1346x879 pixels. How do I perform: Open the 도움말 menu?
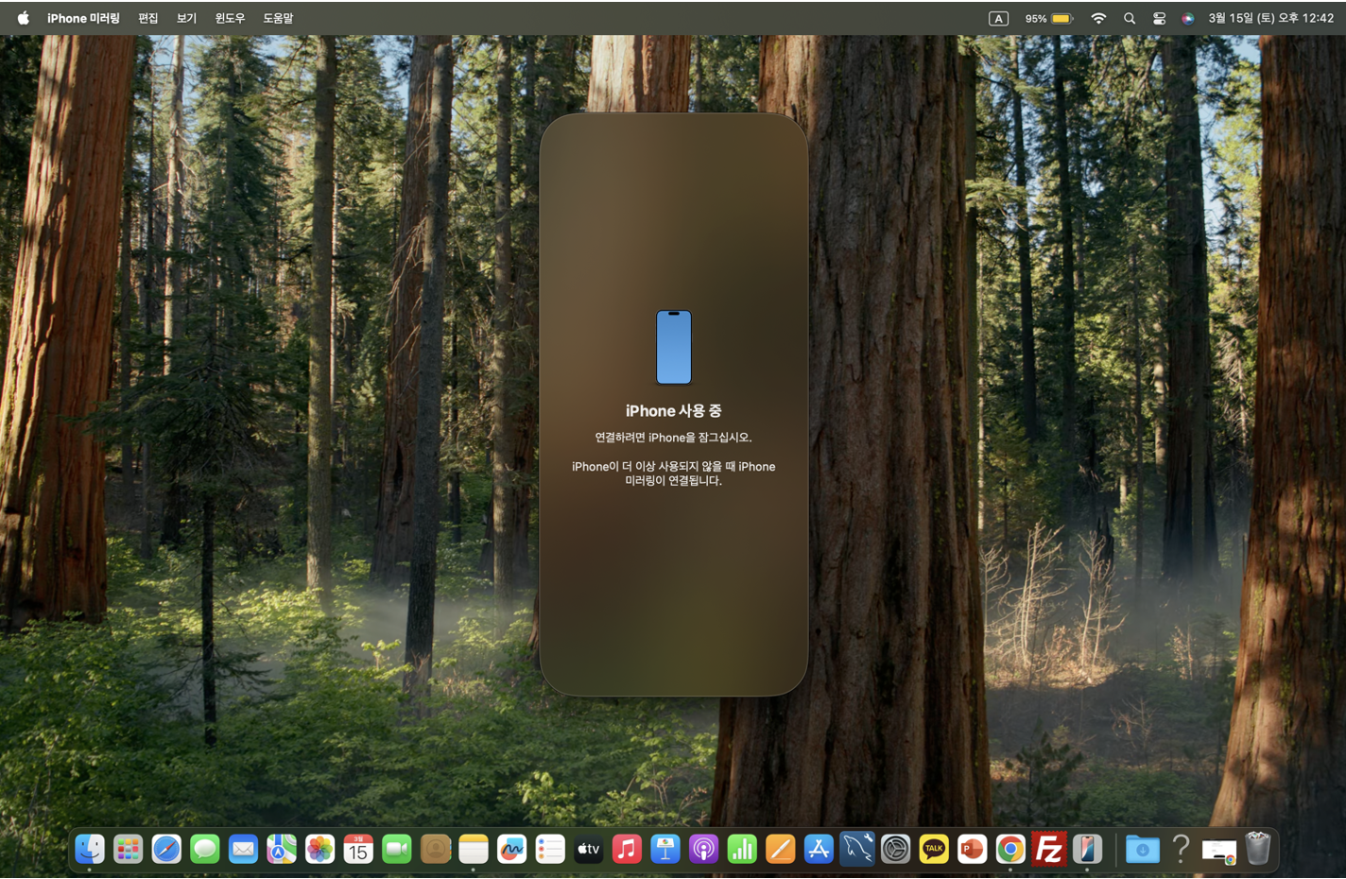[278, 18]
